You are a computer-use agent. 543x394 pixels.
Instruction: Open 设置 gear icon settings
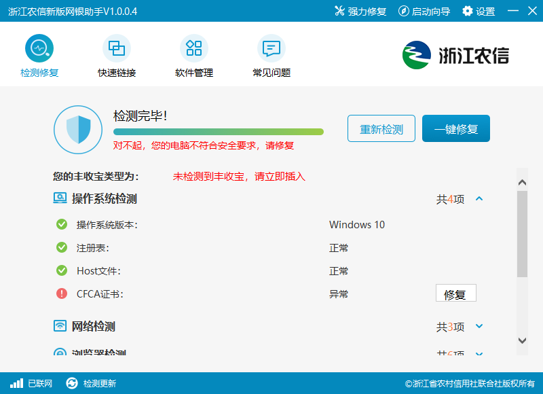pos(467,11)
